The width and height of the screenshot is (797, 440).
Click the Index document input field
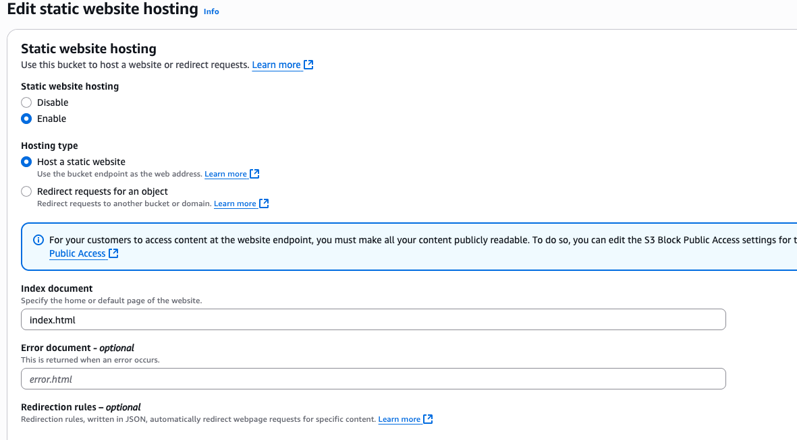click(373, 319)
